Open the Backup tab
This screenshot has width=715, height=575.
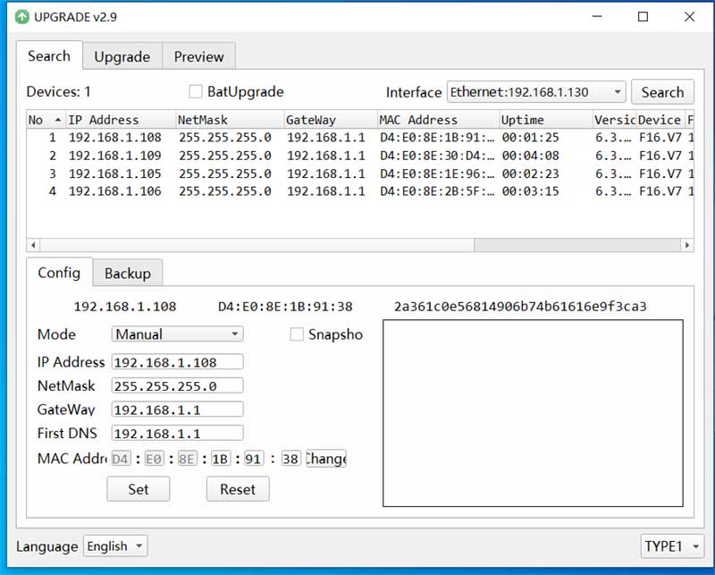(x=128, y=273)
